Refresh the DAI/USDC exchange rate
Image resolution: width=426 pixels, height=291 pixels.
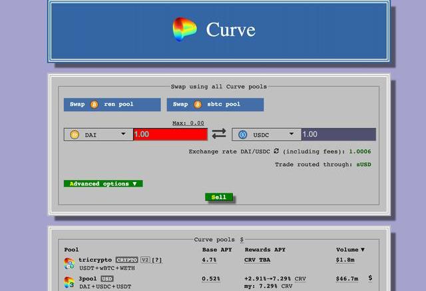tap(276, 151)
